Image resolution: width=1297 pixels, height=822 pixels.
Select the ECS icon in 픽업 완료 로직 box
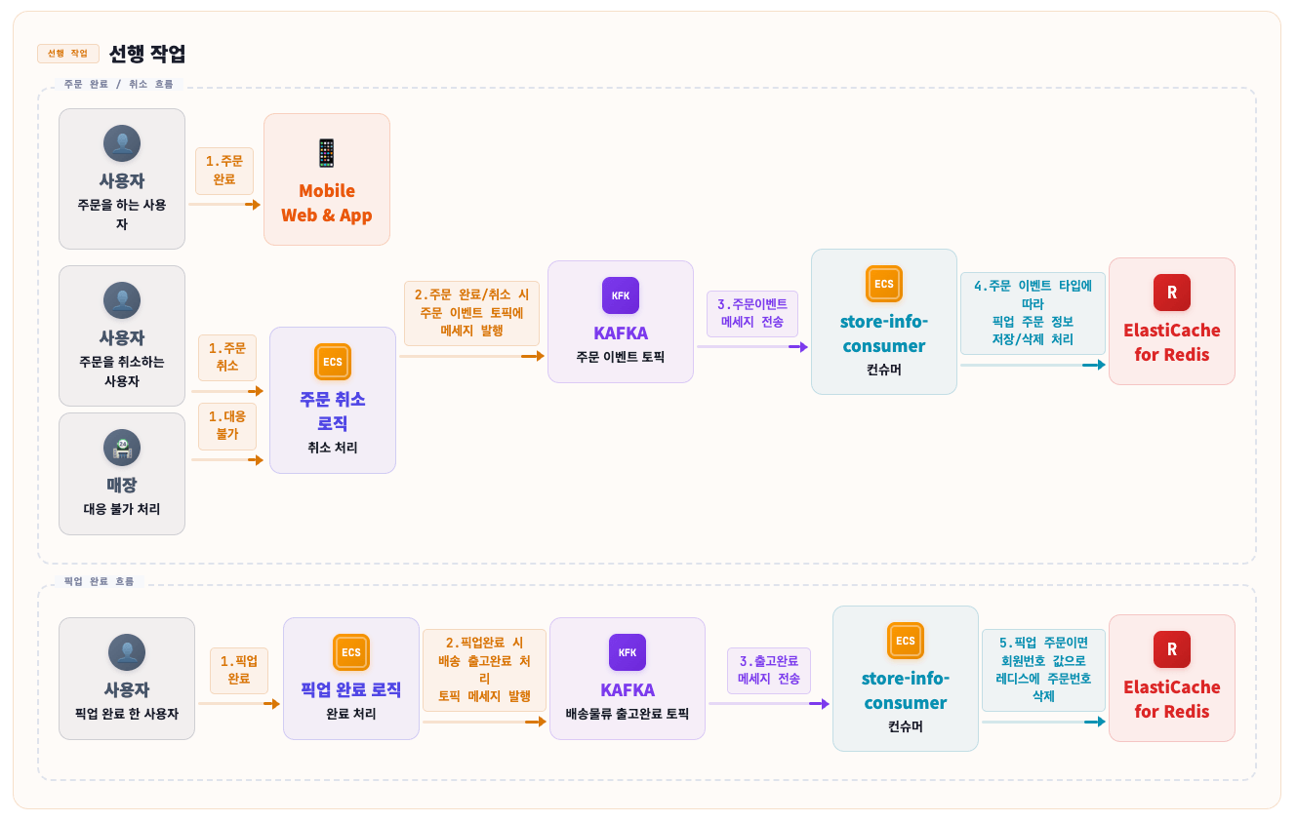tap(351, 652)
